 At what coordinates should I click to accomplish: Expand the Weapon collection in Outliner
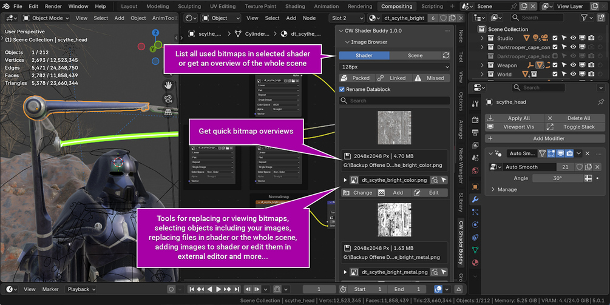click(x=482, y=65)
